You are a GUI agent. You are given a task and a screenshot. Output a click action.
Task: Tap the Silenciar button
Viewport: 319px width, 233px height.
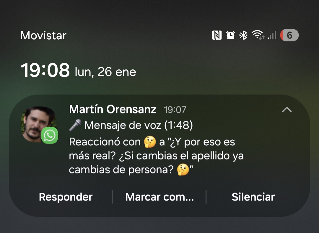[x=253, y=197]
